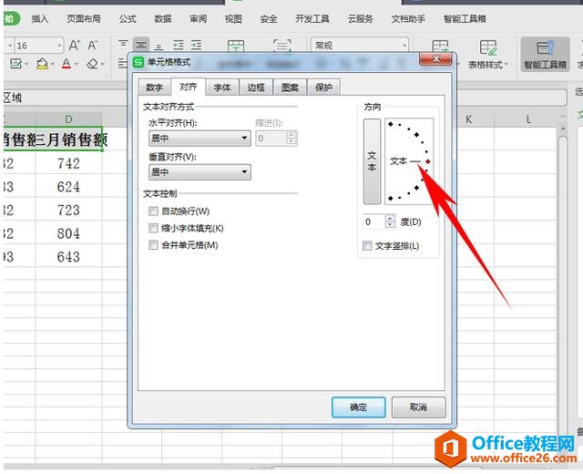Select middle vertical align icon in ribbon

(x=141, y=45)
